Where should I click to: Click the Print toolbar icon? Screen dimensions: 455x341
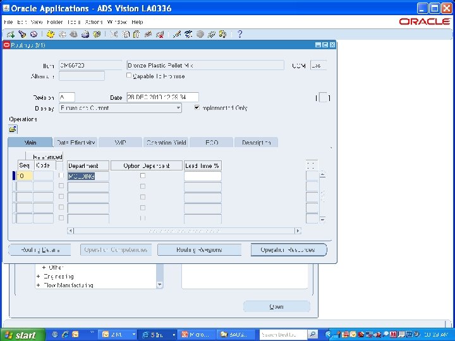[85, 35]
